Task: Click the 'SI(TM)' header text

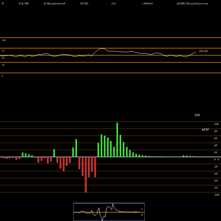Action: (84, 4)
